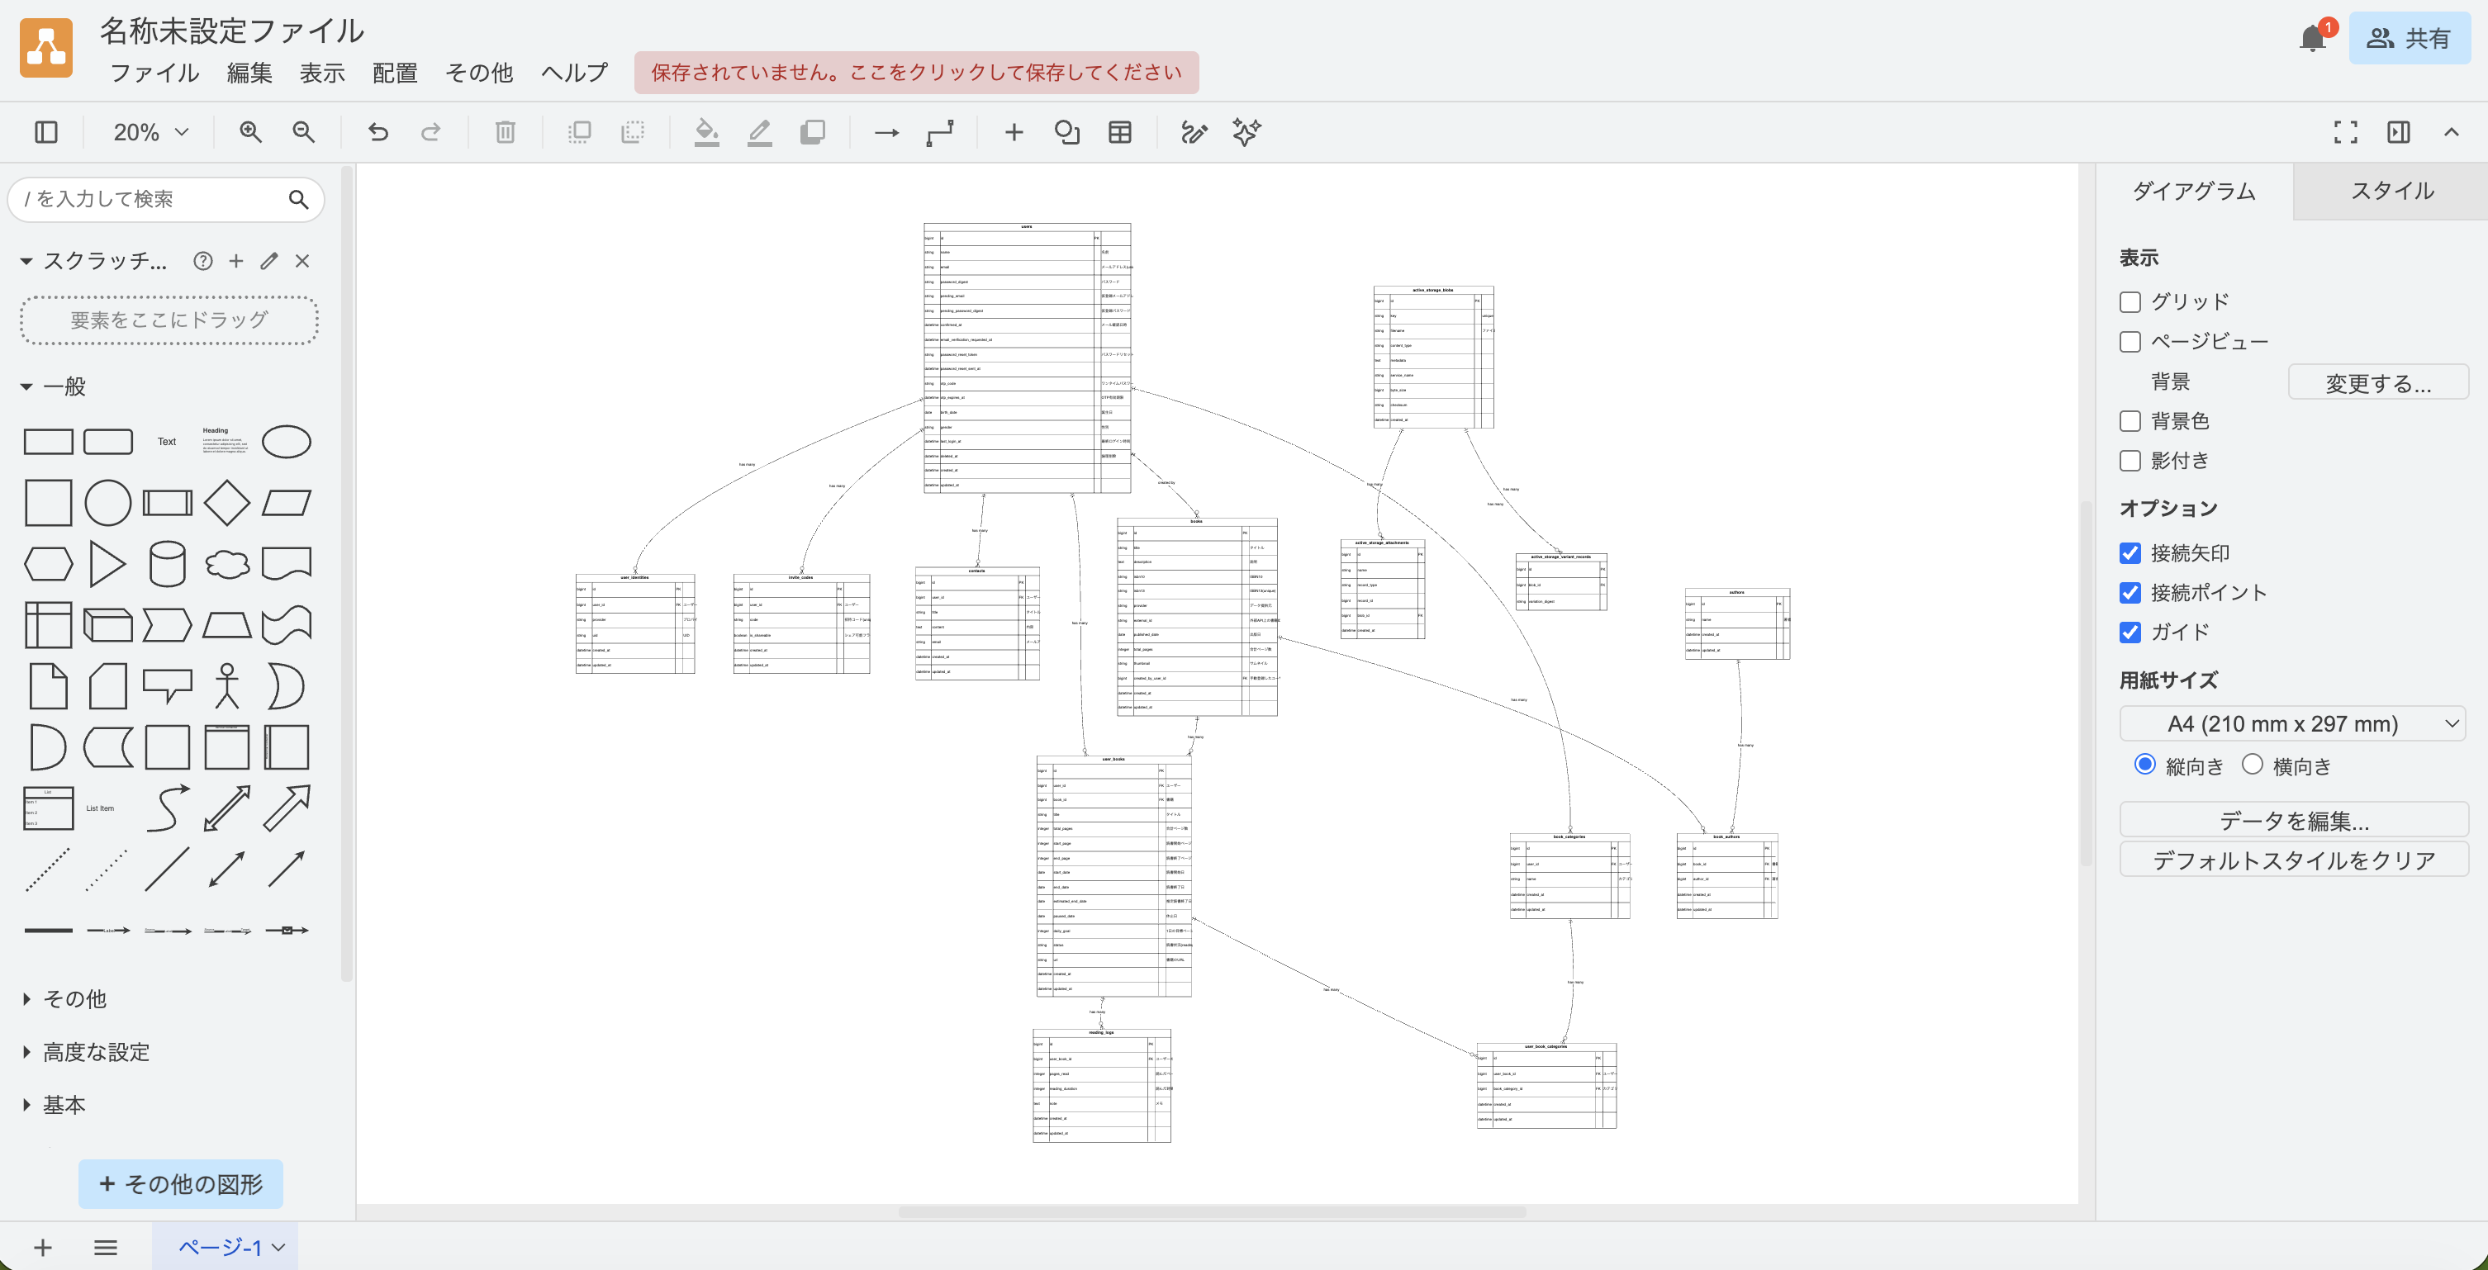The image size is (2488, 1270).
Task: Toggle the sidebar panel icon
Action: click(46, 132)
